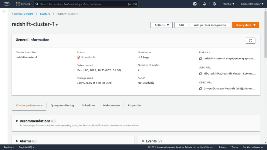Viewport: 267px width, 150px height.
Task: Open the CloudShell terminal icon
Action: 195,4
